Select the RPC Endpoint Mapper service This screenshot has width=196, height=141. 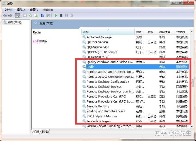point(136,116)
